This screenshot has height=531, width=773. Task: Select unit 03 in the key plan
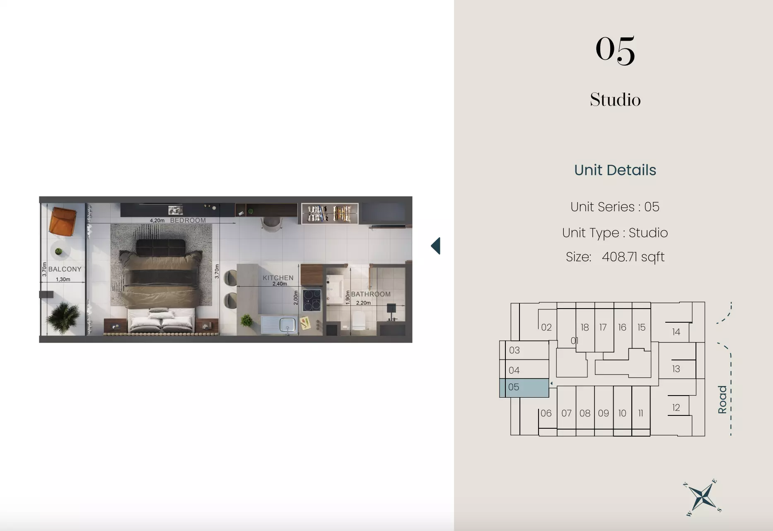pos(524,350)
